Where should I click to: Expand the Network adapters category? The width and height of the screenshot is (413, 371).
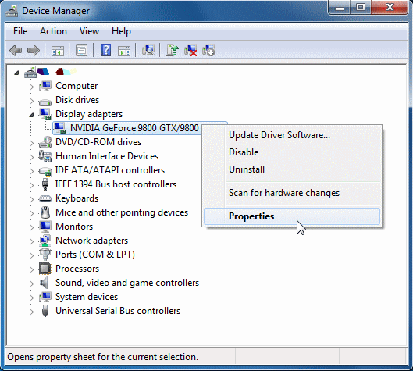[31, 241]
